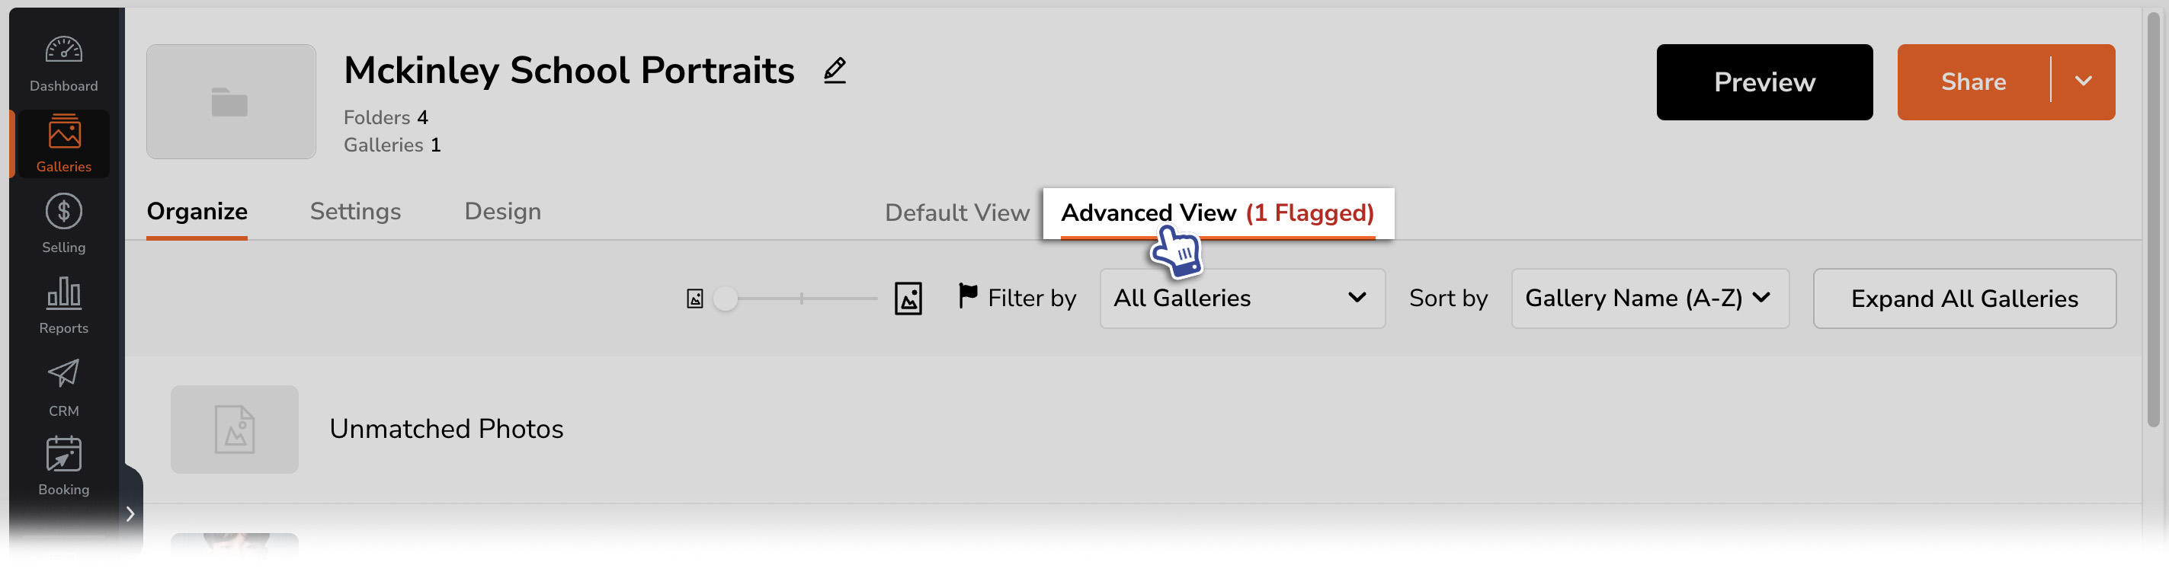Open the Reports bar chart icon
Screen dimensions: 2169x575
(63, 292)
